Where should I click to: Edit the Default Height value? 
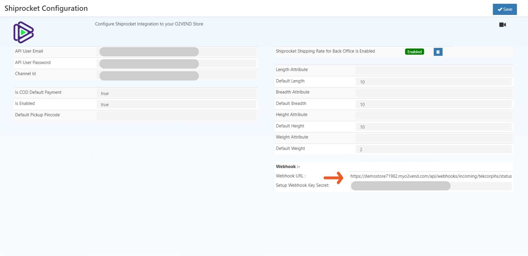(x=433, y=127)
